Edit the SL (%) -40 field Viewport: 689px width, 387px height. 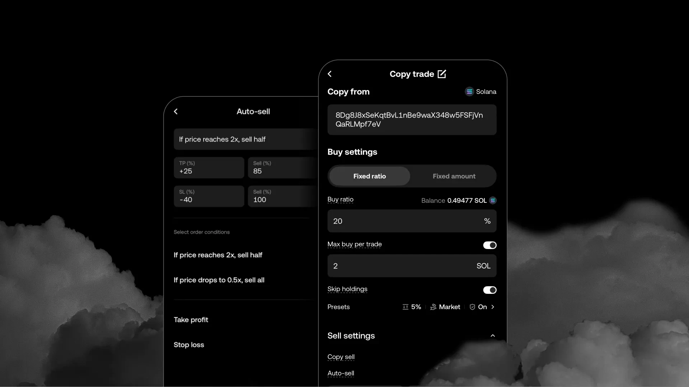(x=209, y=196)
